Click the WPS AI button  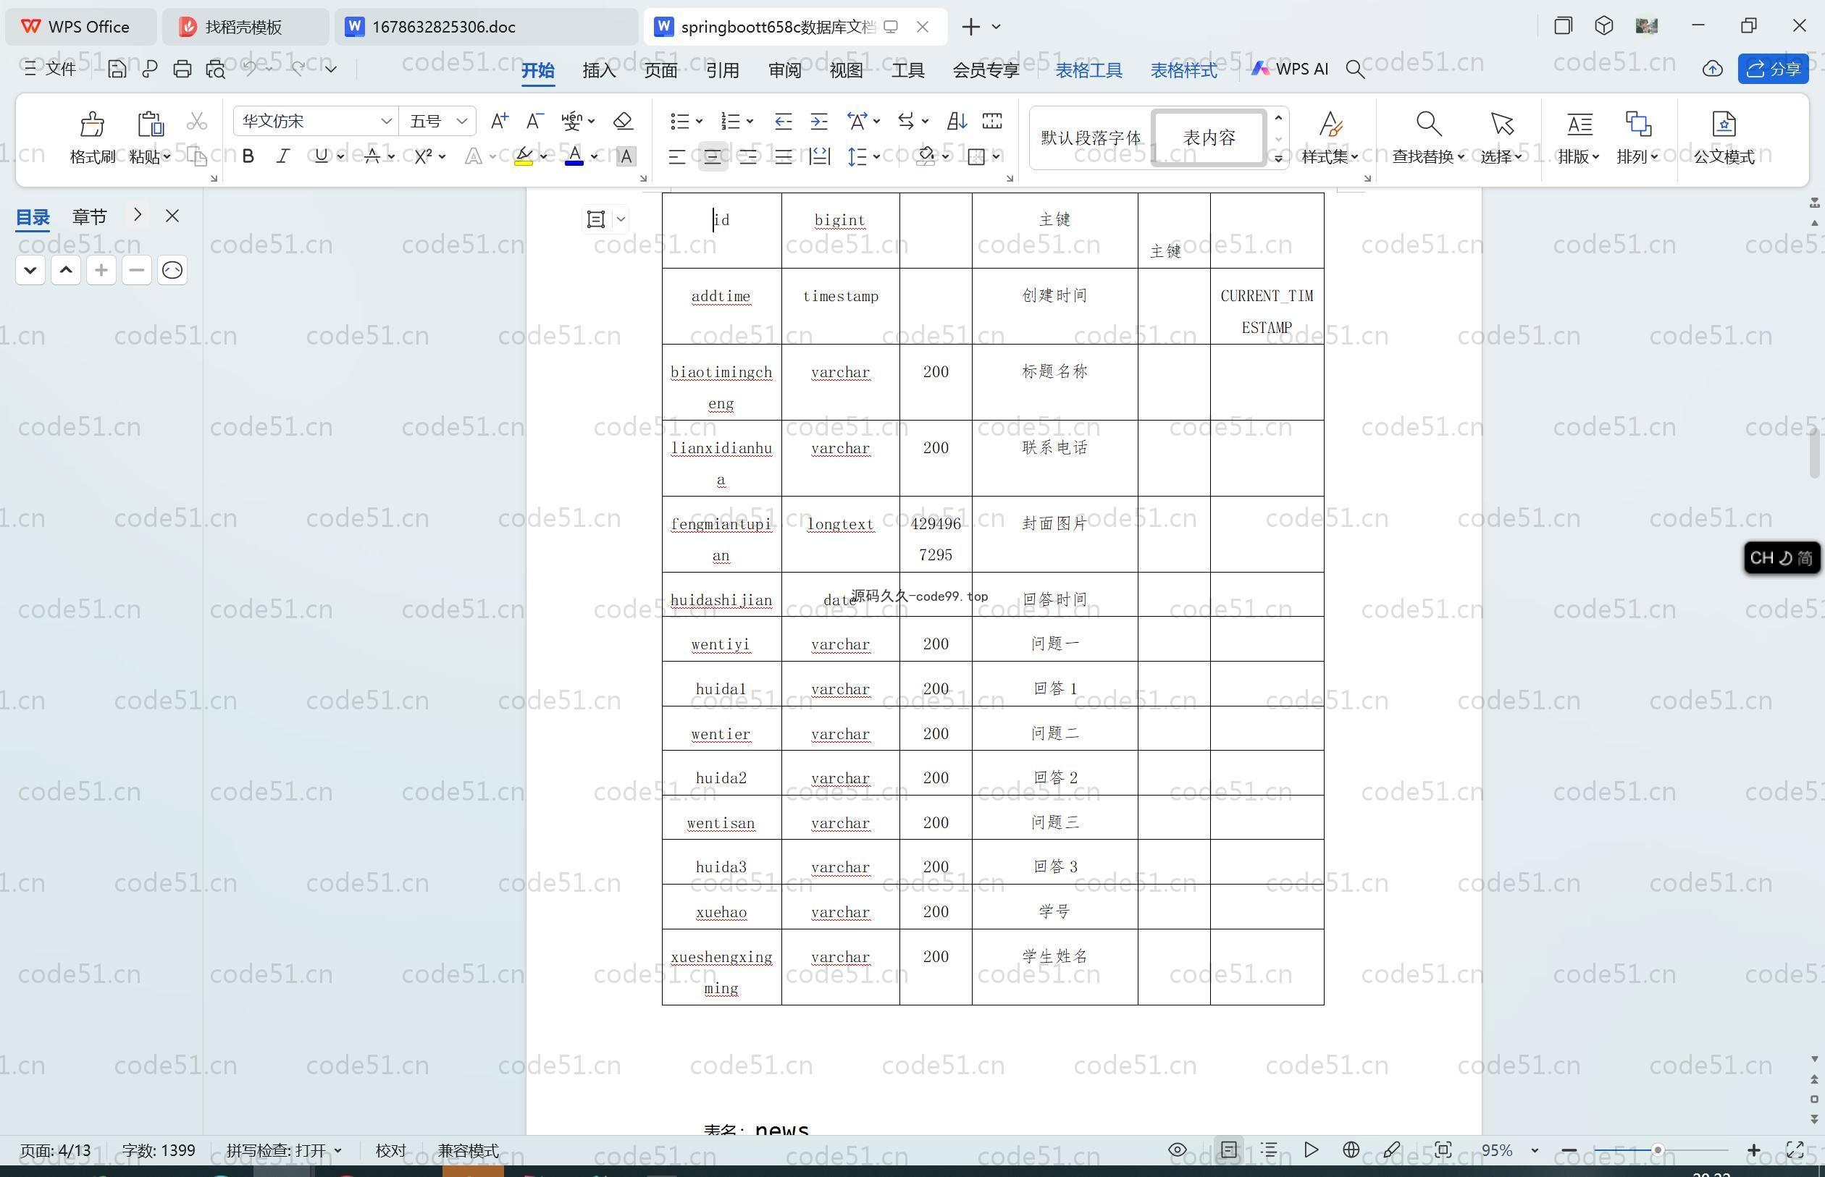click(x=1290, y=69)
